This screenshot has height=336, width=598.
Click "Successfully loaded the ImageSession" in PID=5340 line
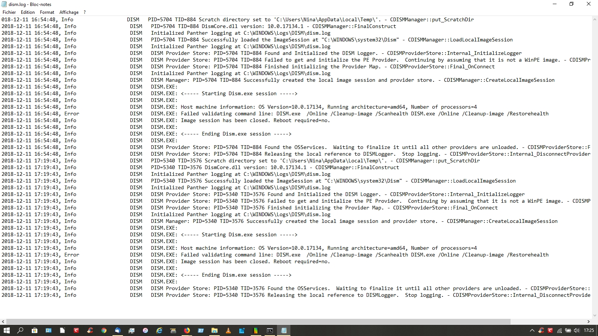(259, 181)
